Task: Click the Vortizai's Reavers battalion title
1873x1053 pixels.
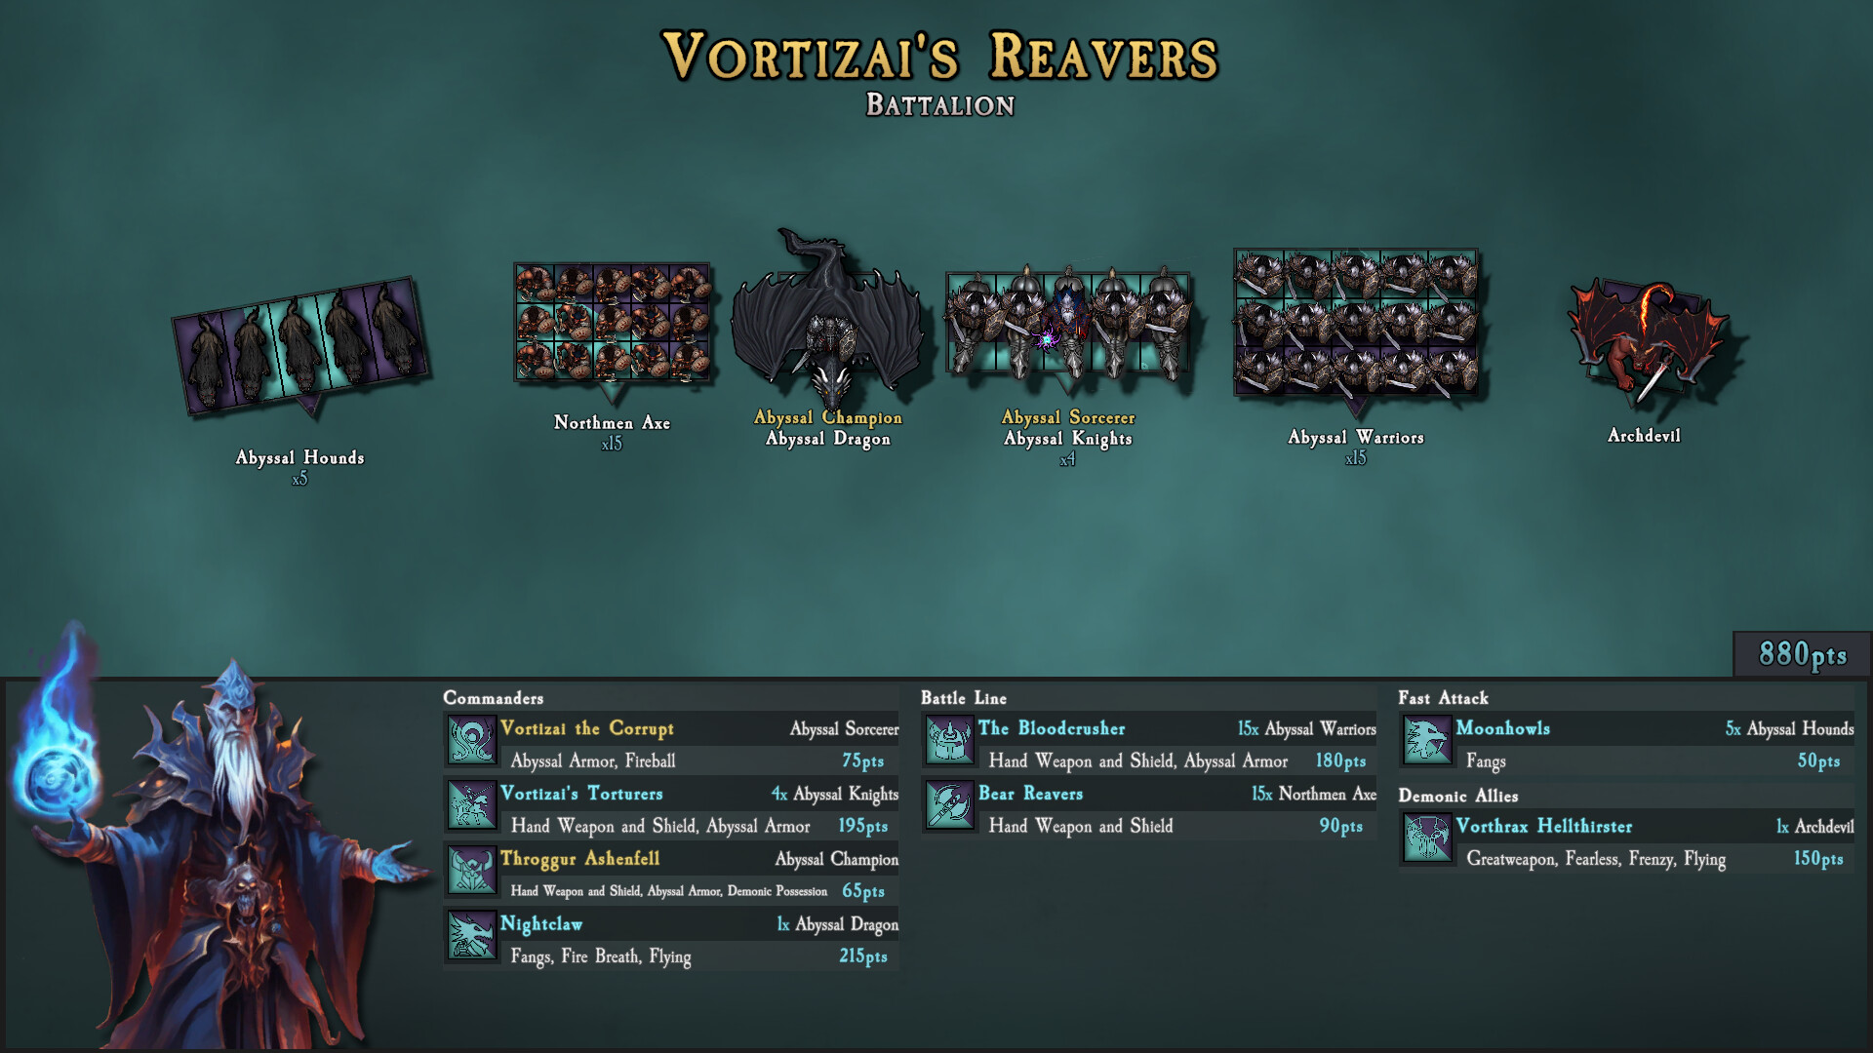Action: tap(940, 56)
